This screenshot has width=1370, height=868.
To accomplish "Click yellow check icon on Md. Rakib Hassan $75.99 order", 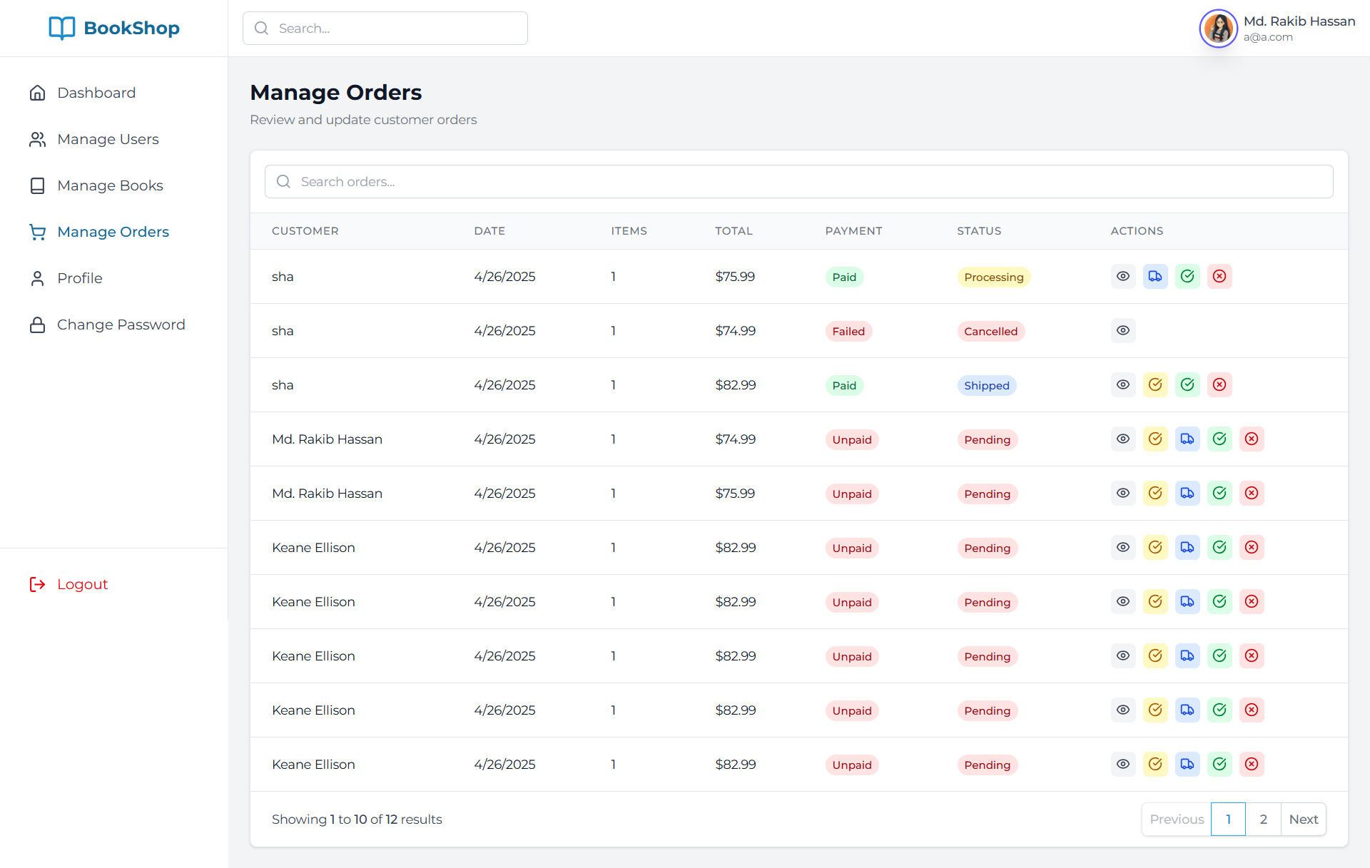I will point(1155,494).
